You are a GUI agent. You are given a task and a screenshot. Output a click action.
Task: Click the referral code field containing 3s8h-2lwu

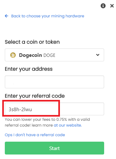[x=54, y=109]
